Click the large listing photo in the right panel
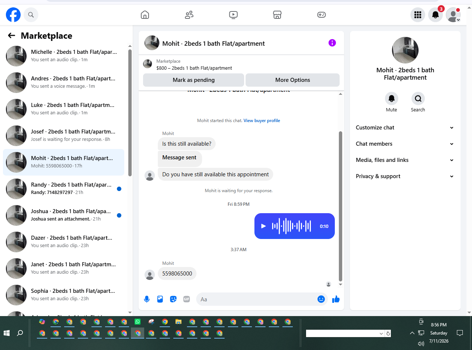This screenshot has height=350, width=472. click(405, 50)
